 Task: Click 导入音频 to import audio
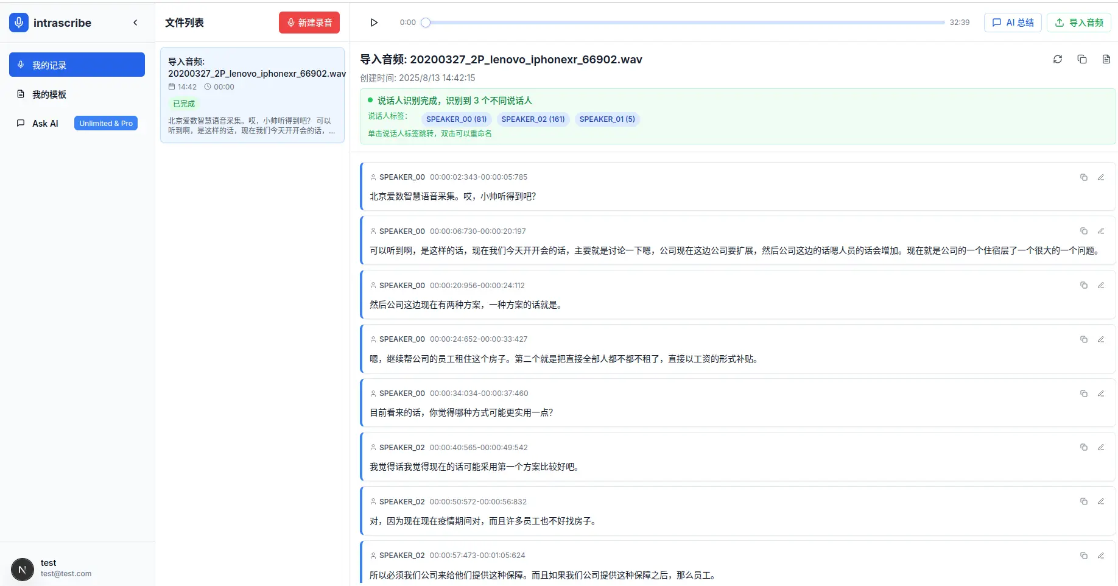pos(1079,23)
